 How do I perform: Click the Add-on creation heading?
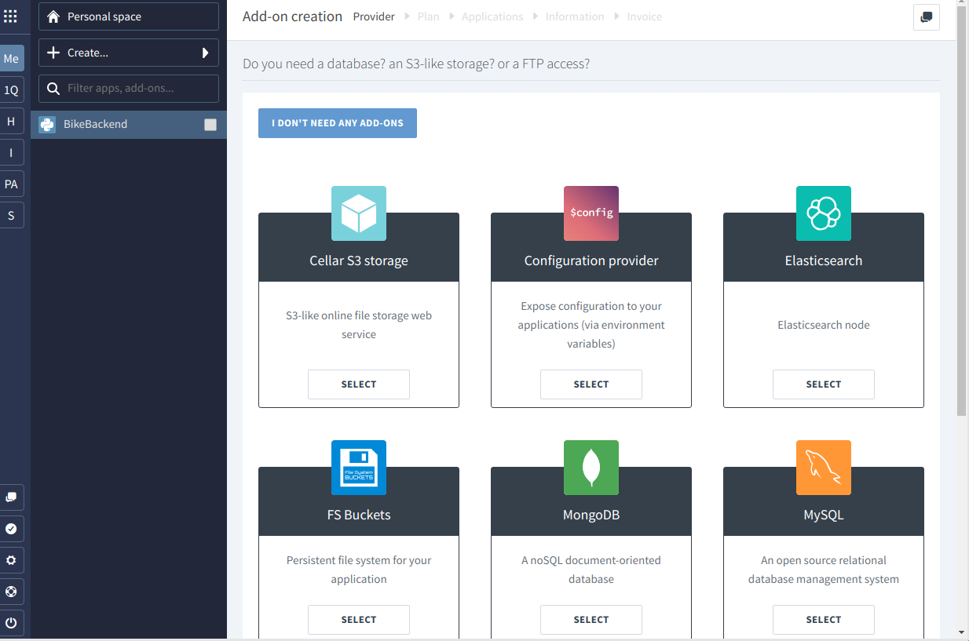point(292,16)
